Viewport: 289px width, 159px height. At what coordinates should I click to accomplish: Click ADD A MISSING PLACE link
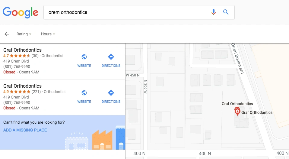click(25, 130)
